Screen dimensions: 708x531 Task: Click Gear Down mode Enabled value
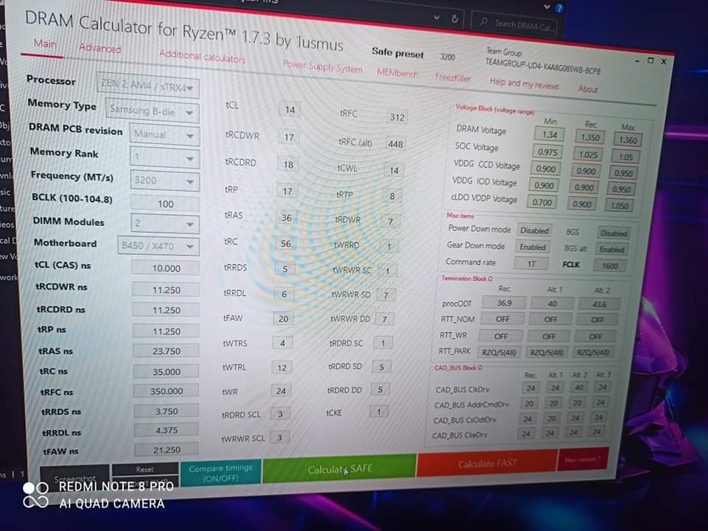coord(532,247)
